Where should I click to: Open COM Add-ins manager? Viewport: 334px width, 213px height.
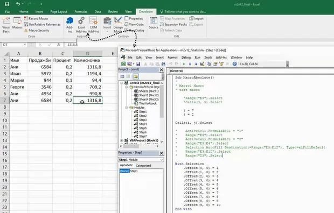click(93, 25)
